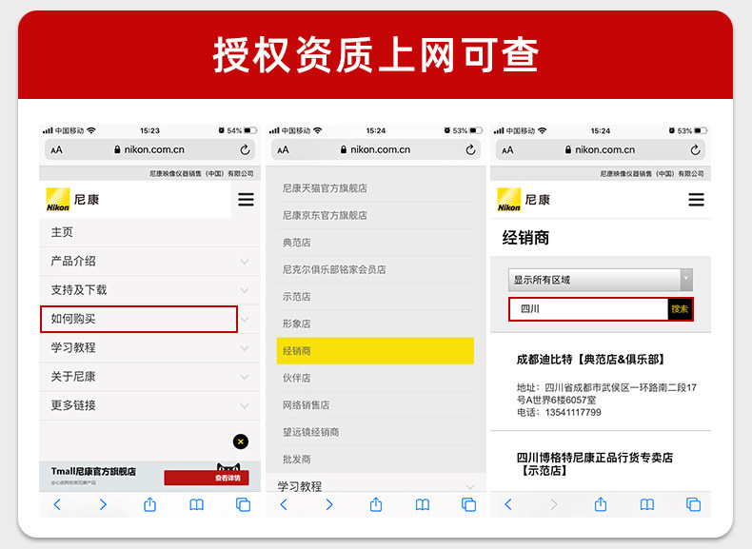Open bookmarks in right phone toolbar
The width and height of the screenshot is (752, 549).
point(647,504)
